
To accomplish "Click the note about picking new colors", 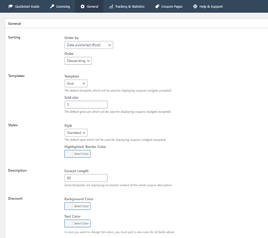I will [x=119, y=232].
